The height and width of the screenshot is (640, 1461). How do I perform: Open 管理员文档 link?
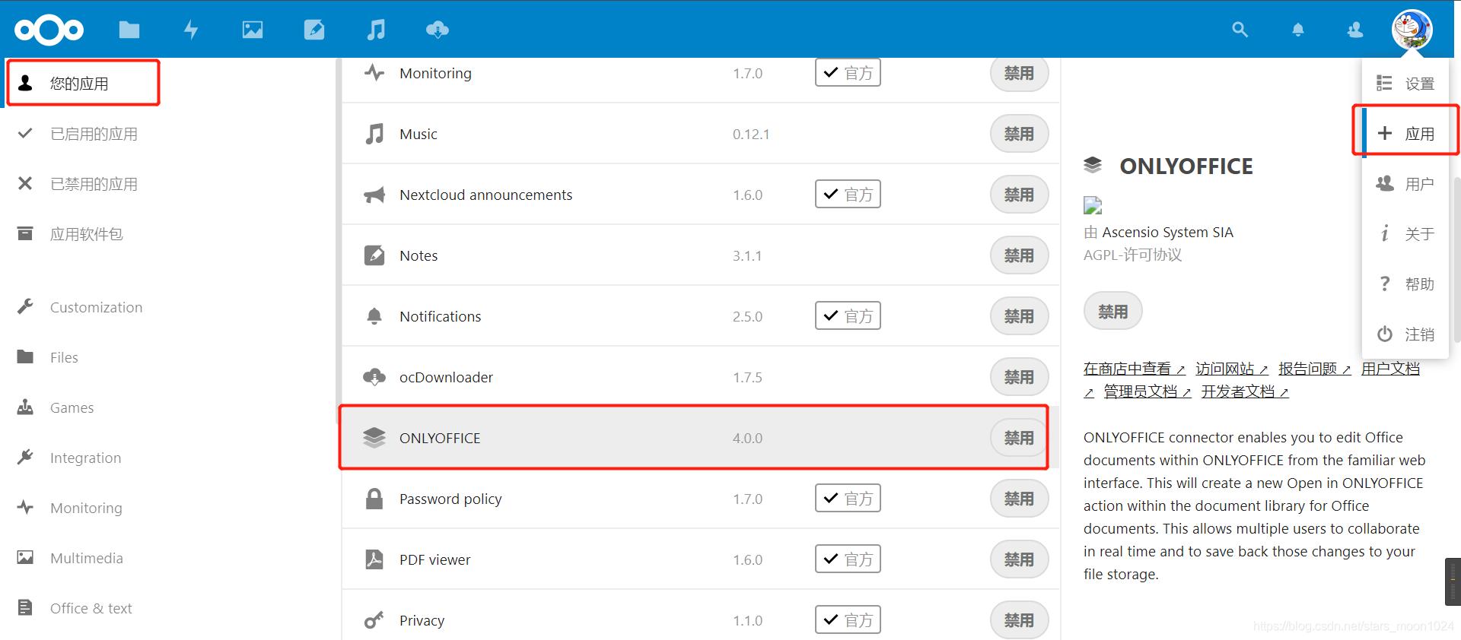tap(1147, 391)
